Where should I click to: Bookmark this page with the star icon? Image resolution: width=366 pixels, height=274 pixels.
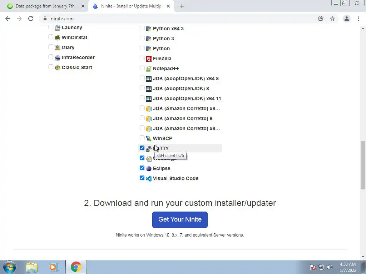coord(332,19)
